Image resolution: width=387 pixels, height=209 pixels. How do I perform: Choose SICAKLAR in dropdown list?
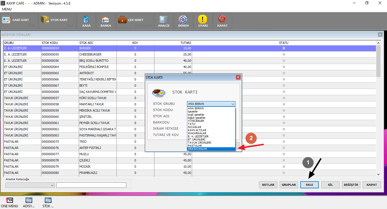(211, 127)
